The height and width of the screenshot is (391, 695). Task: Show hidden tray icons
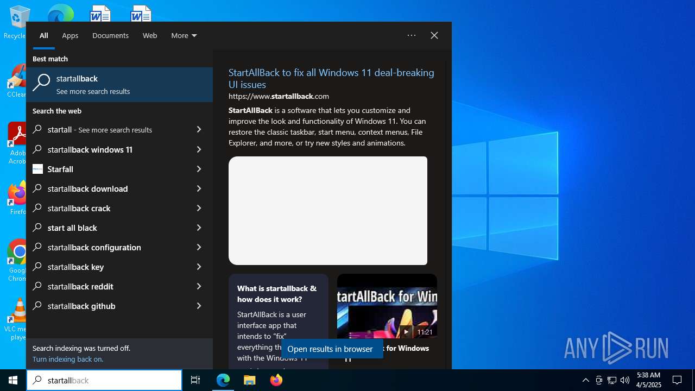pyautogui.click(x=585, y=380)
